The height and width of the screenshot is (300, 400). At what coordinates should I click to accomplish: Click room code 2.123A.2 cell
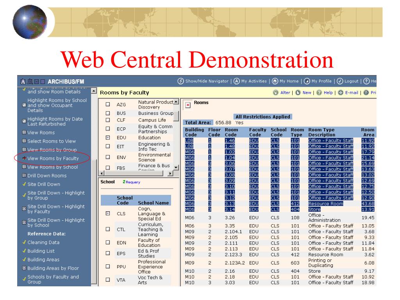(235, 263)
